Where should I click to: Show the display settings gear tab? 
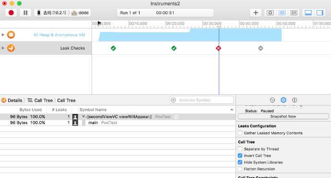tap(284, 100)
